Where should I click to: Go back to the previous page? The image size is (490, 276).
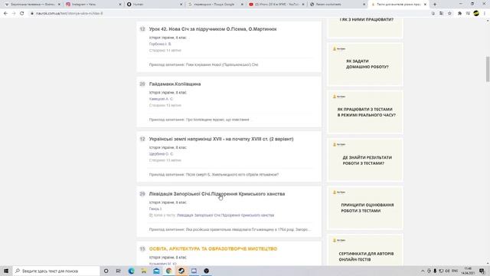pos(5,14)
